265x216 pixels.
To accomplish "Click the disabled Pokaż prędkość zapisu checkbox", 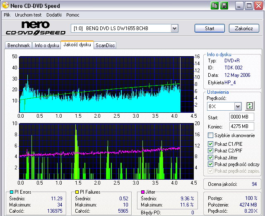I will [210, 171].
